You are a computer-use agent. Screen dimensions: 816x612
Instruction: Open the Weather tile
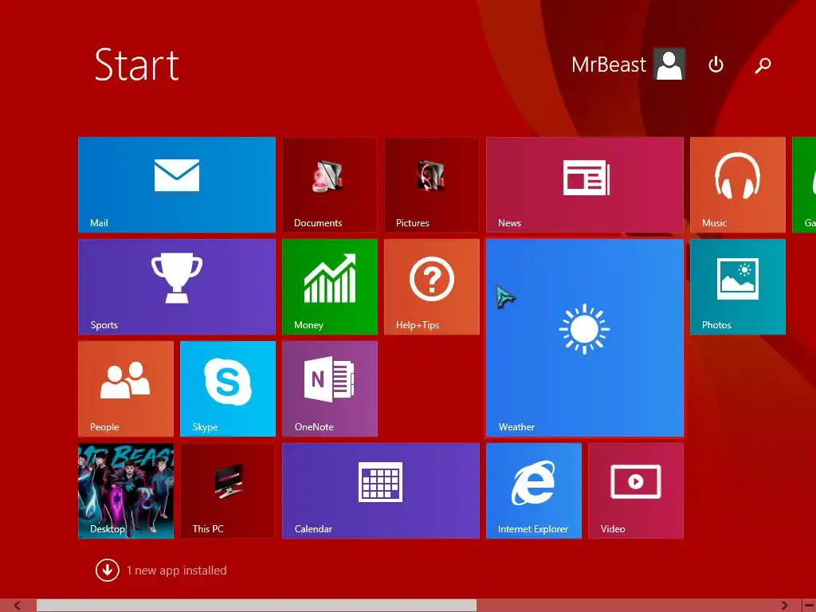[584, 338]
